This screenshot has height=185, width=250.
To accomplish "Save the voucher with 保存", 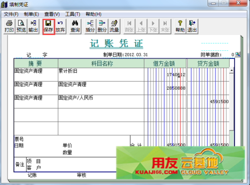I will click(x=48, y=26).
